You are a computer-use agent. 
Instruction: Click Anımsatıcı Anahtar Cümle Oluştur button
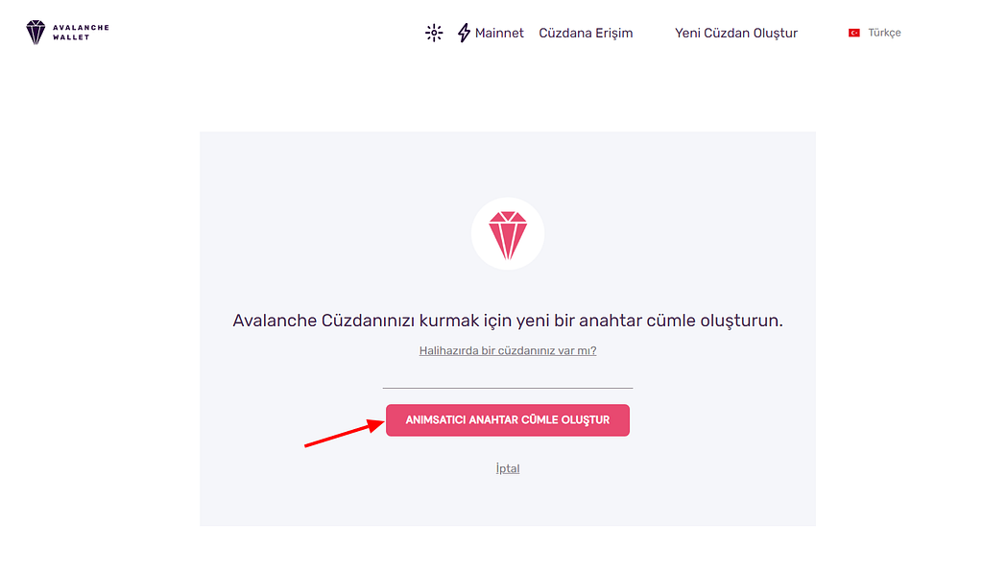tap(508, 419)
